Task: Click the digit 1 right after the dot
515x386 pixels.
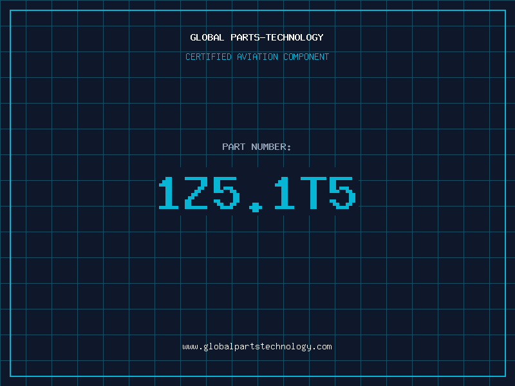Action: point(285,193)
